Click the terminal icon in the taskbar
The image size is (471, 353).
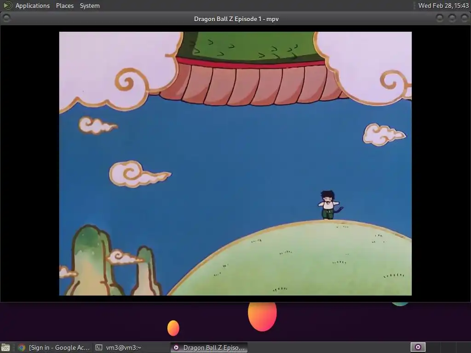[98, 347]
